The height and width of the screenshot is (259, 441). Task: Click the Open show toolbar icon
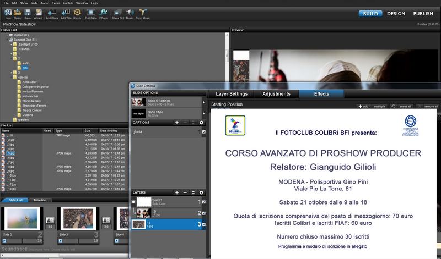18,14
